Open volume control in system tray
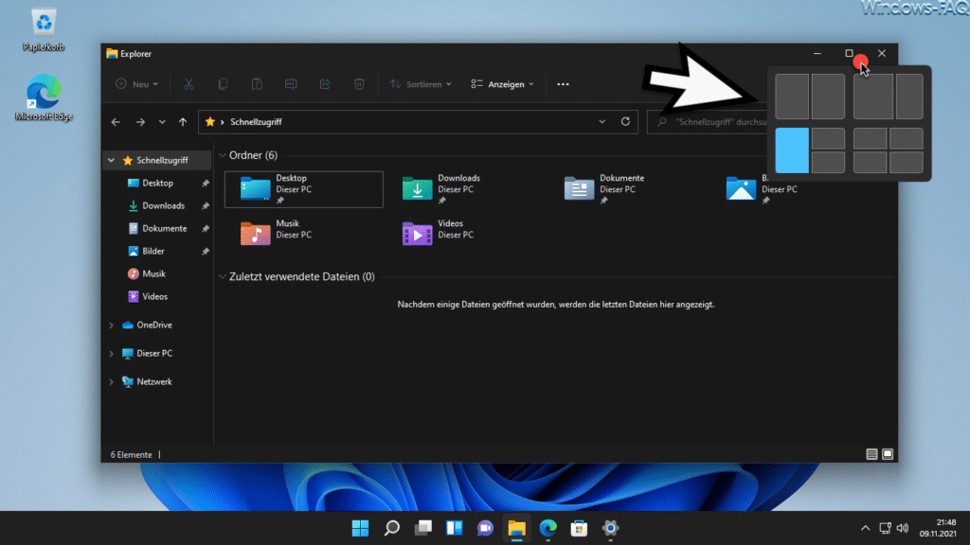 point(903,528)
